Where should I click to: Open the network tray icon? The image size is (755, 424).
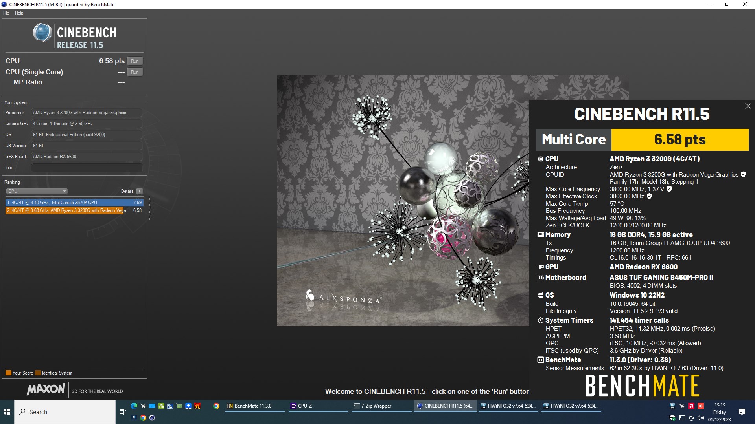[682, 418]
